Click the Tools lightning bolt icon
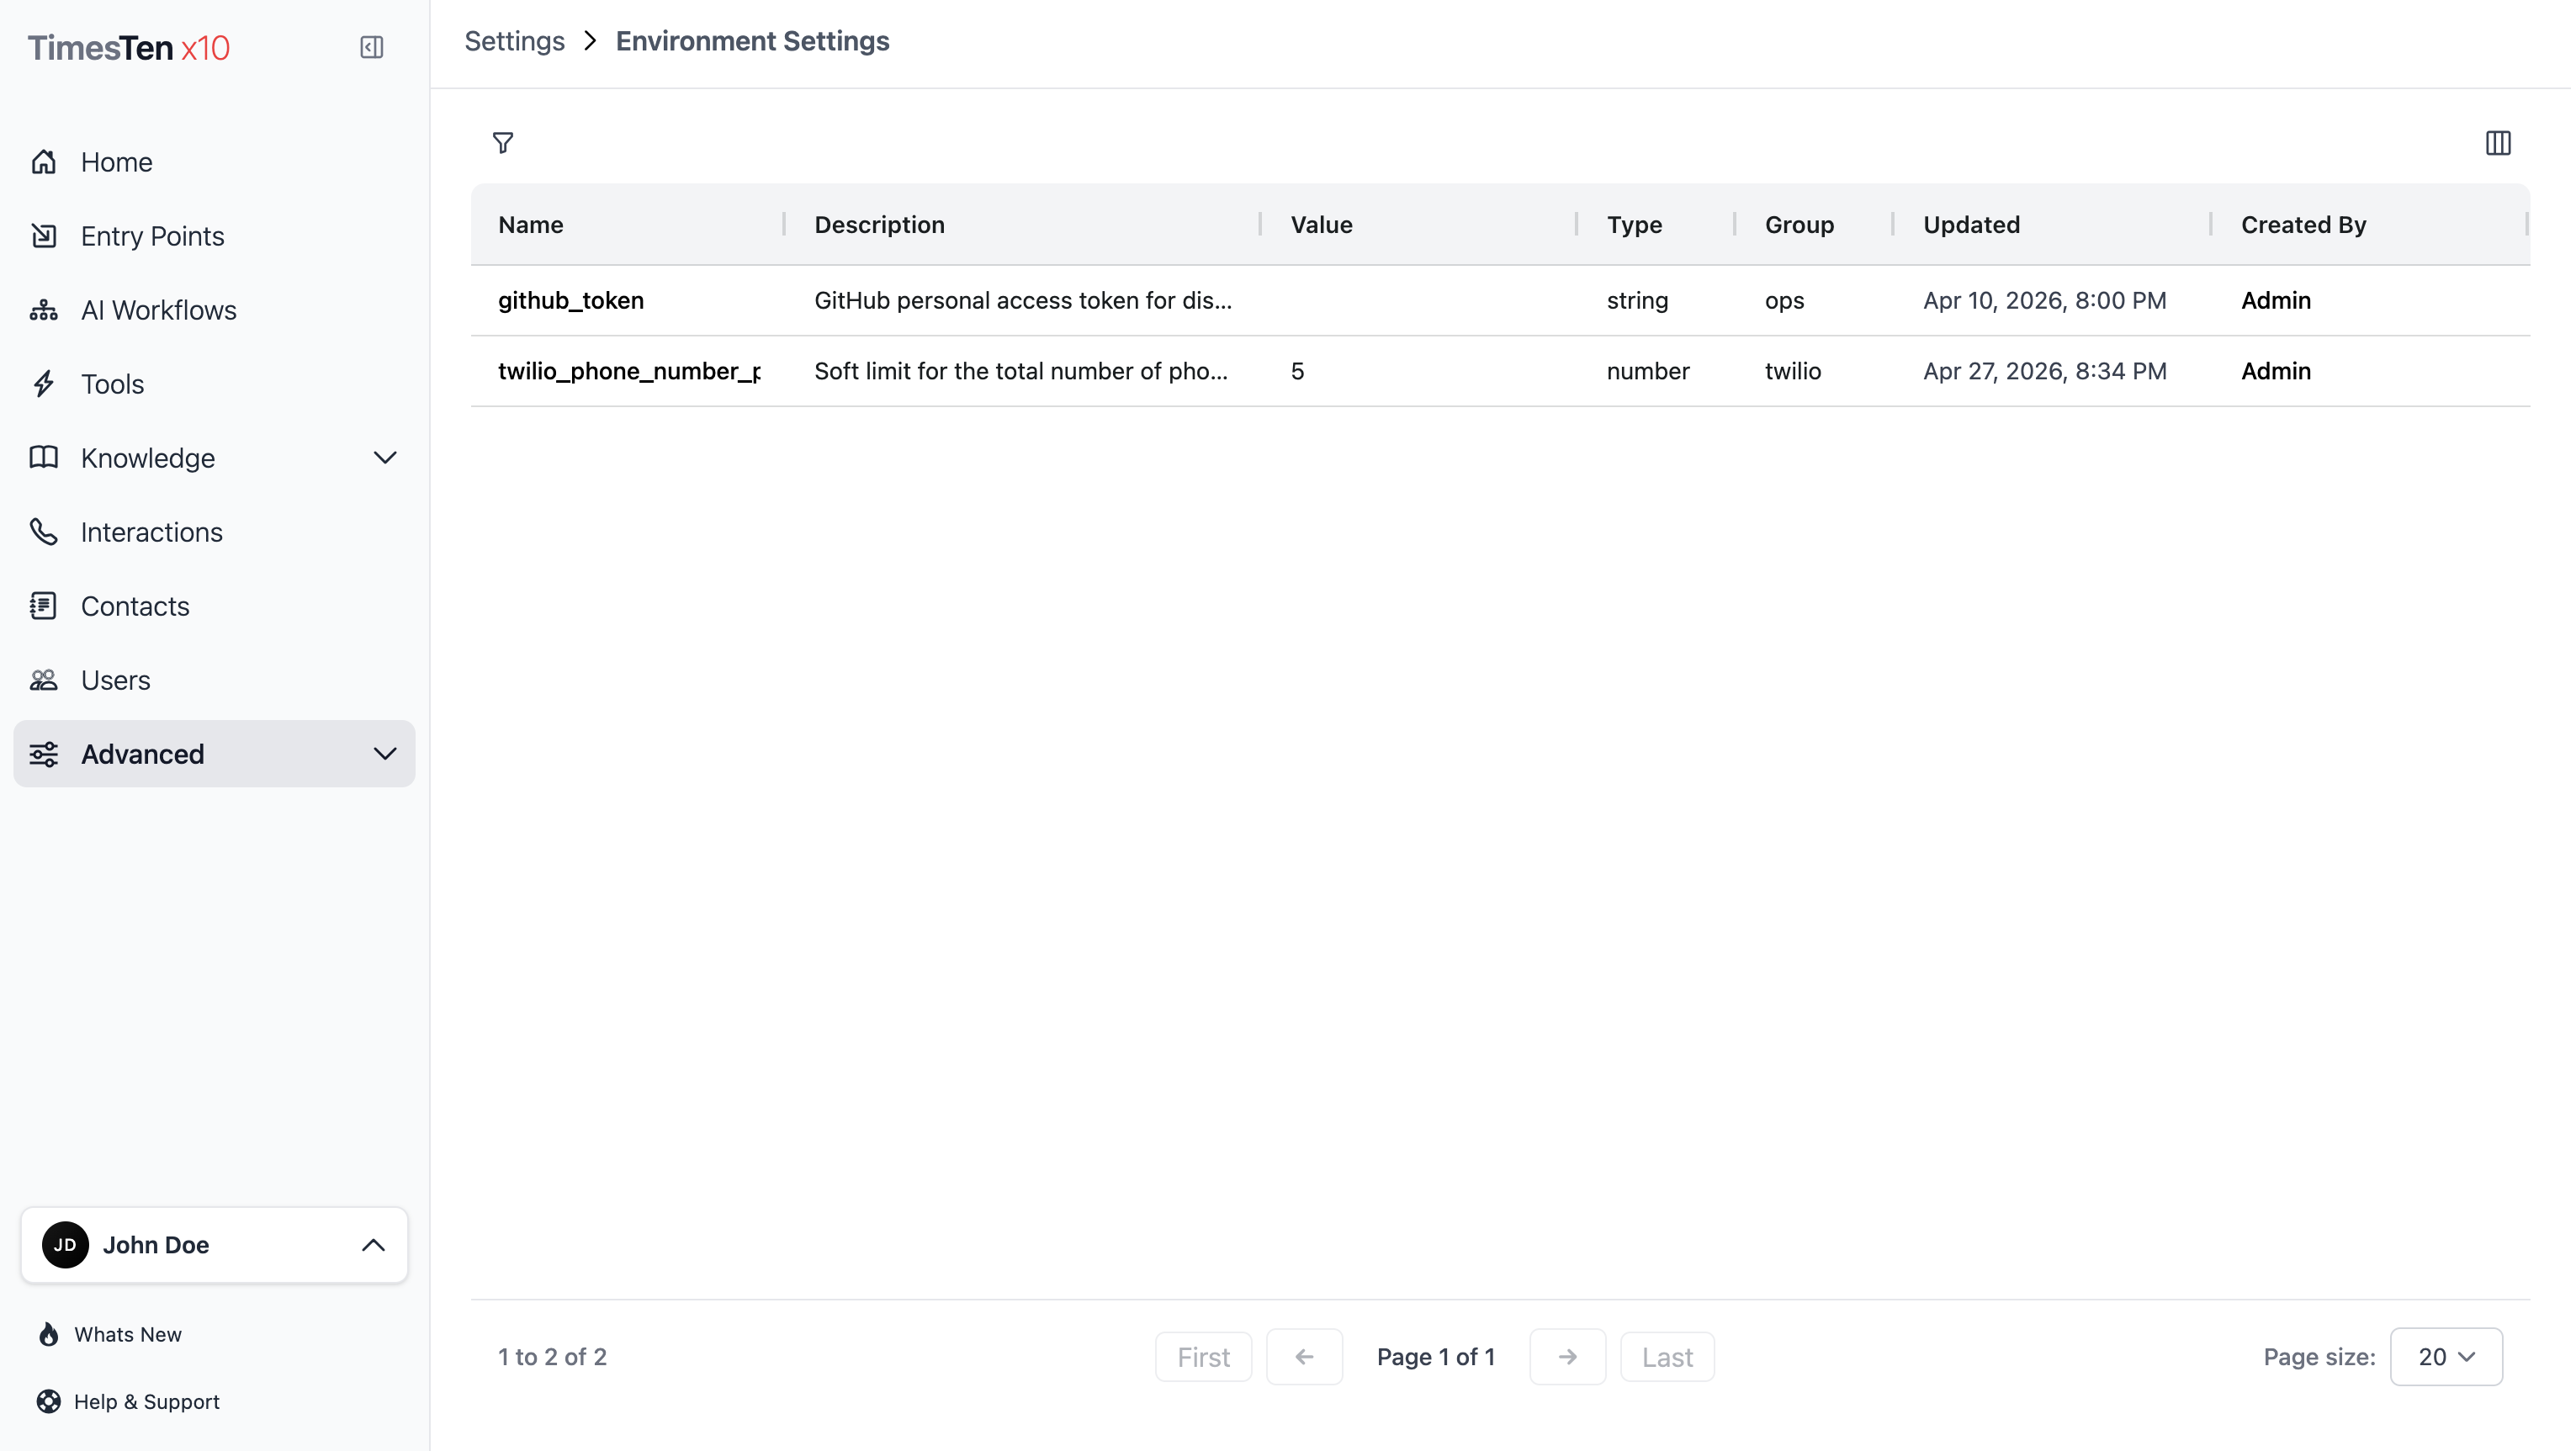This screenshot has height=1451, width=2576. pyautogui.click(x=44, y=383)
